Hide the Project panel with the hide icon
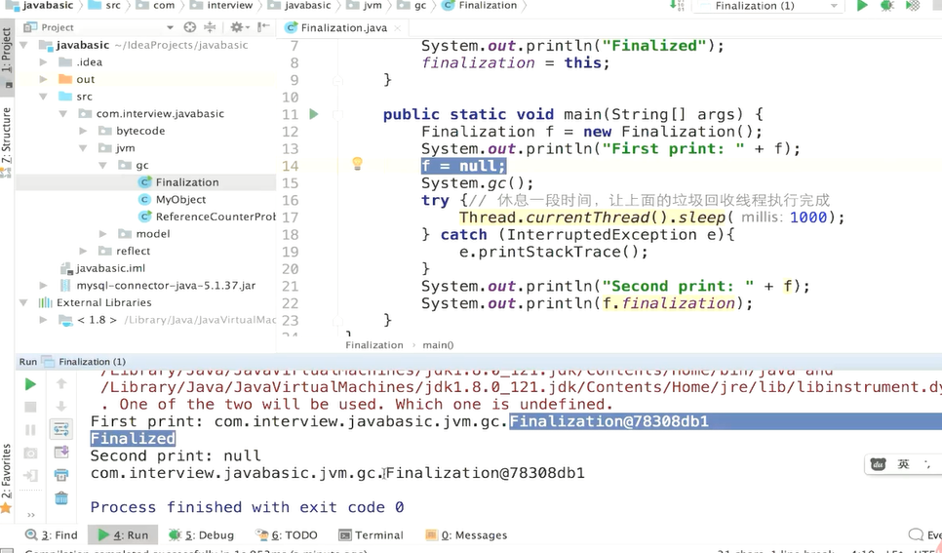 click(263, 27)
